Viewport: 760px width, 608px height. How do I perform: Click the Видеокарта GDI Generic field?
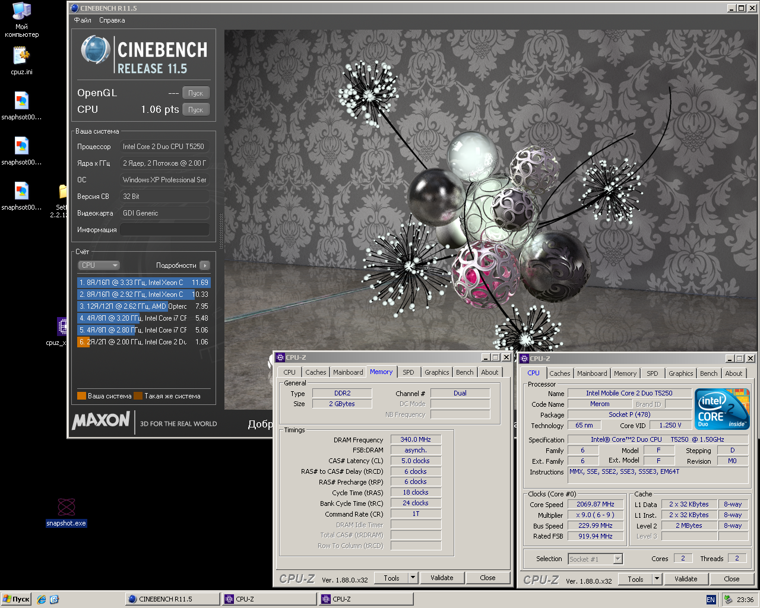[165, 213]
